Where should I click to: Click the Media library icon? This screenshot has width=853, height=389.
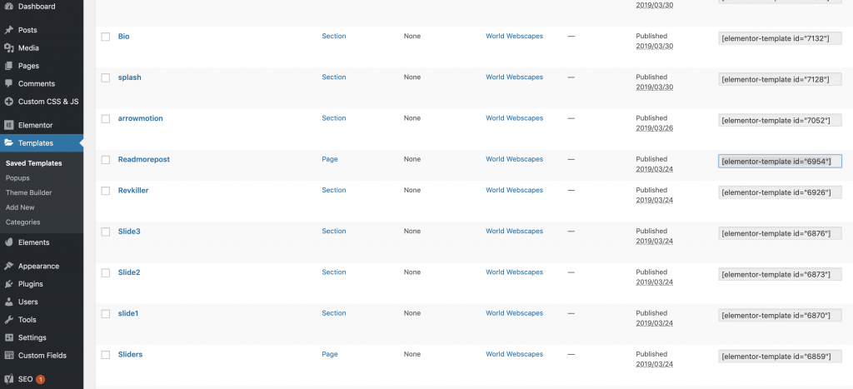point(8,47)
